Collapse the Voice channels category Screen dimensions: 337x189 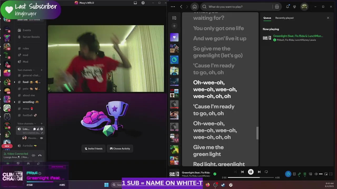pyautogui.click(x=27, y=124)
